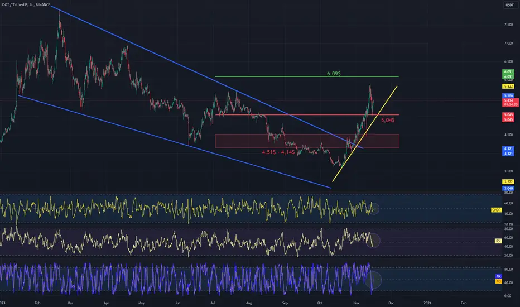The width and height of the screenshot is (520, 307).
Task: Click the Apr label on time axis
Action: (x=106, y=303)
